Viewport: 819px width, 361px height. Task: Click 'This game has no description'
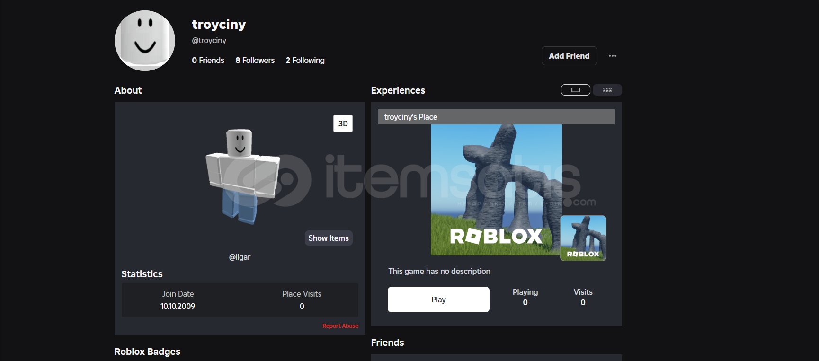(439, 271)
